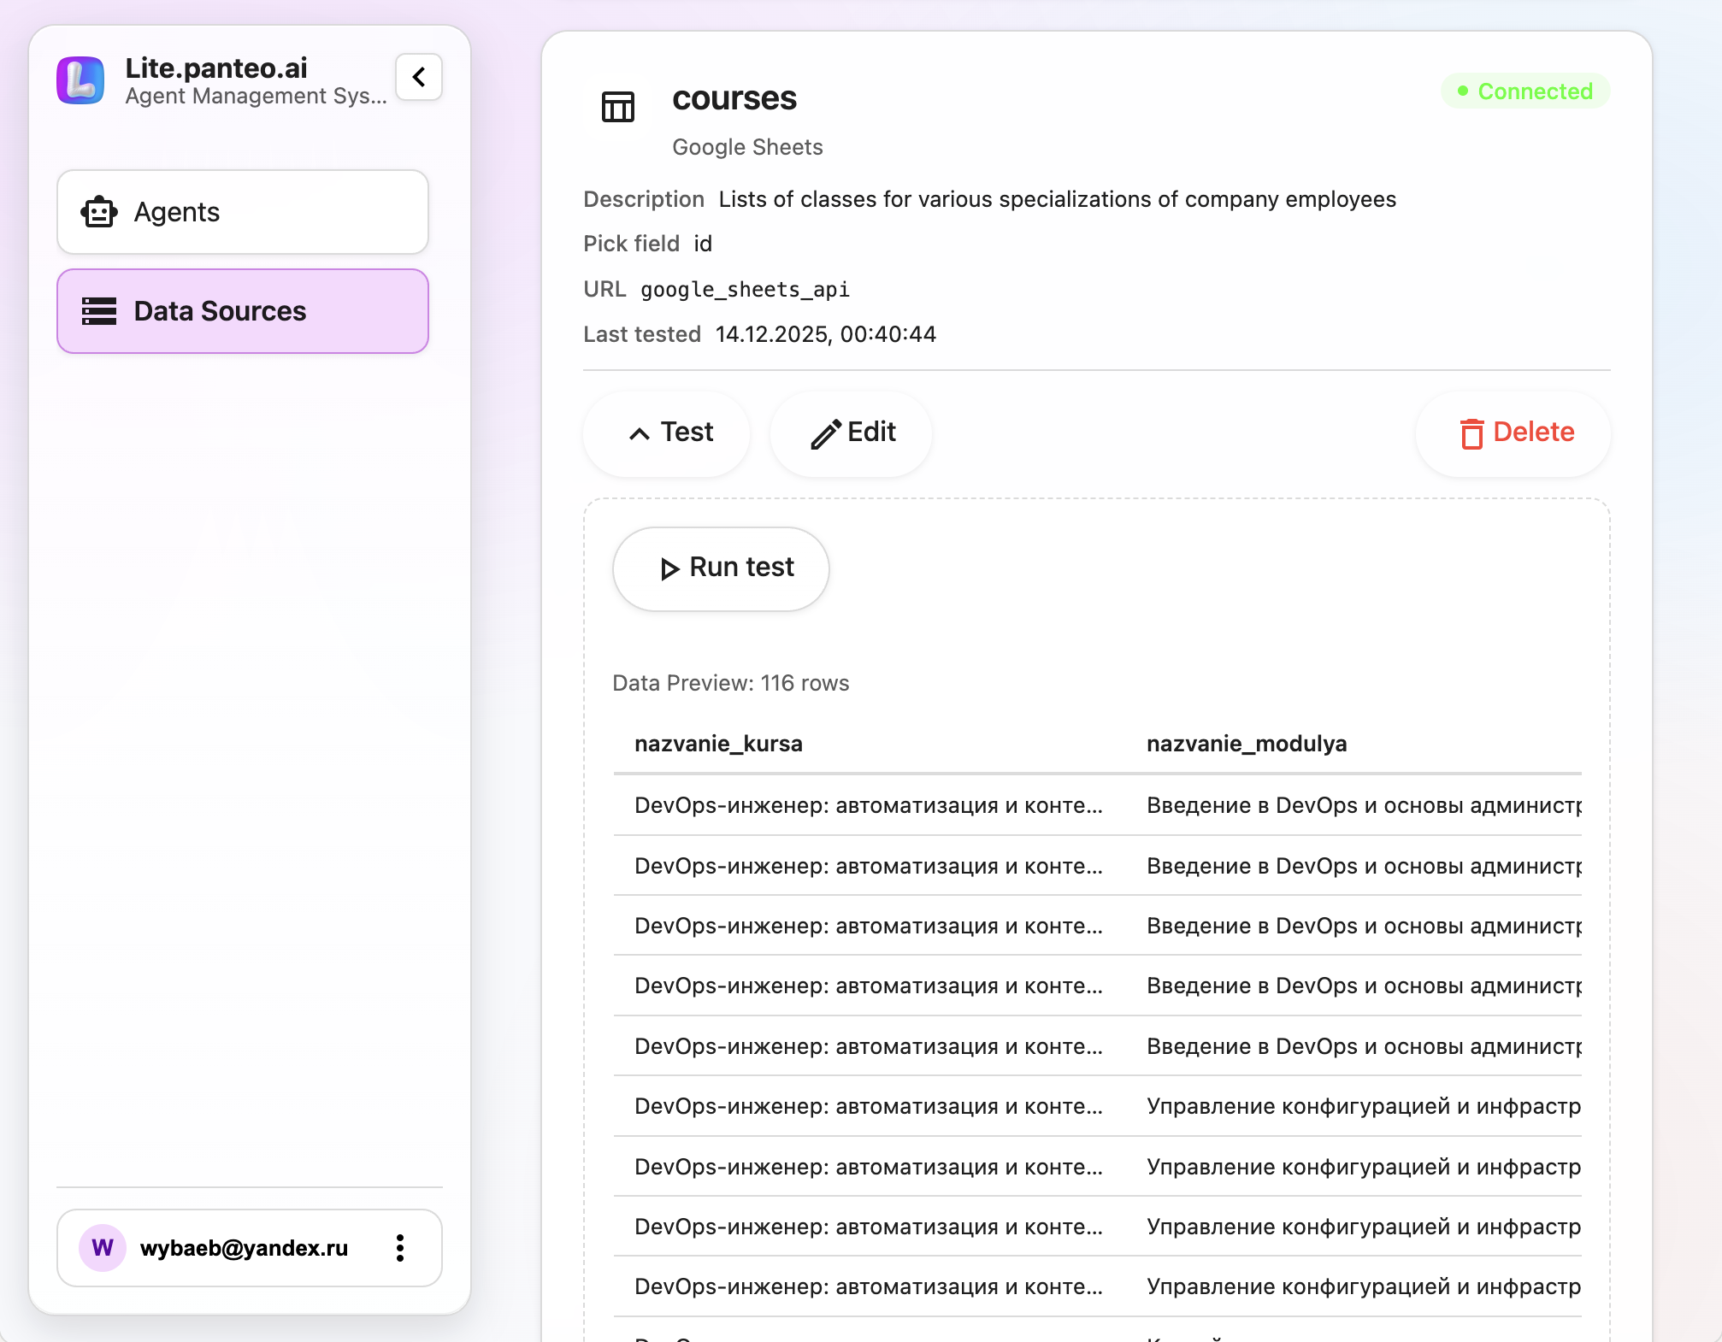
Task: Click the Lite.panteo.ai logo
Action: pos(80,80)
